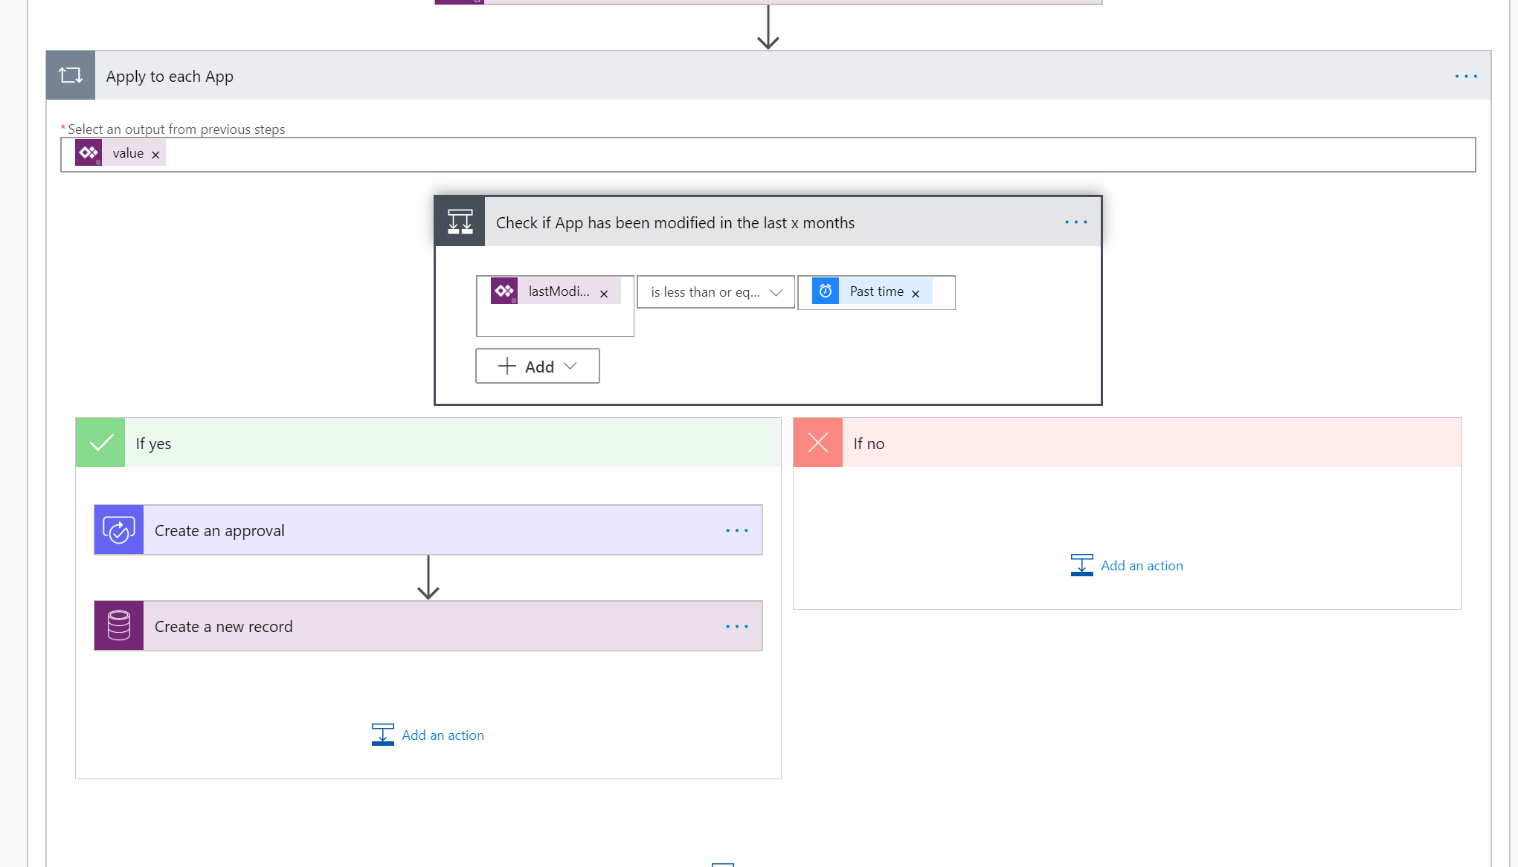The height and width of the screenshot is (867, 1518).
Task: Click the Apply to each loop icon
Action: coord(71,75)
